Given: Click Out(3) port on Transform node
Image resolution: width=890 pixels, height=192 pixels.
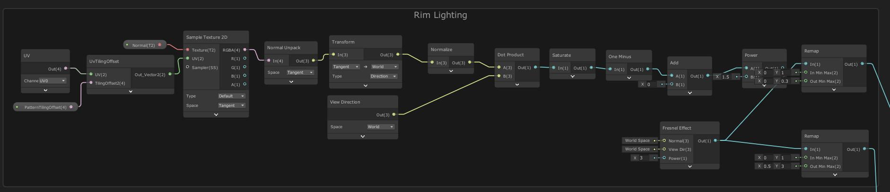Looking at the screenshot, I should [398, 54].
